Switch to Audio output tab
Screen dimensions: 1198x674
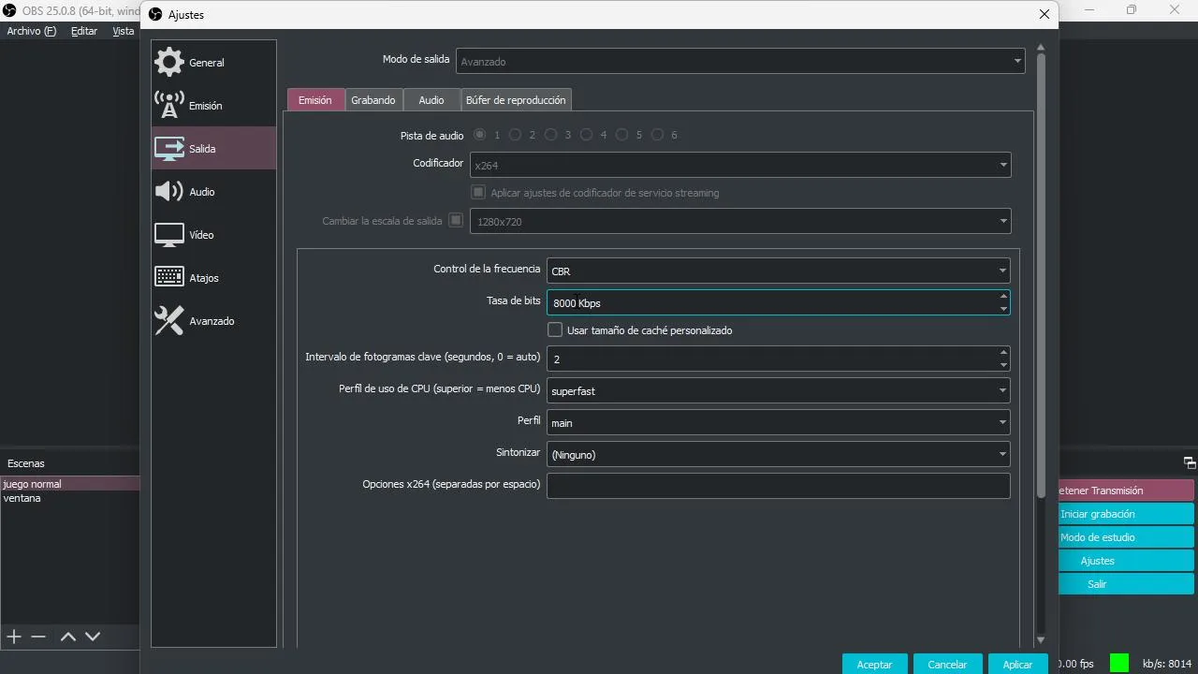431,99
